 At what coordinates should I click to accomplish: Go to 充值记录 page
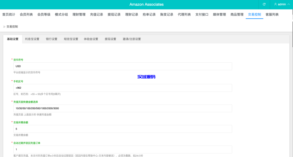pos(96,14)
